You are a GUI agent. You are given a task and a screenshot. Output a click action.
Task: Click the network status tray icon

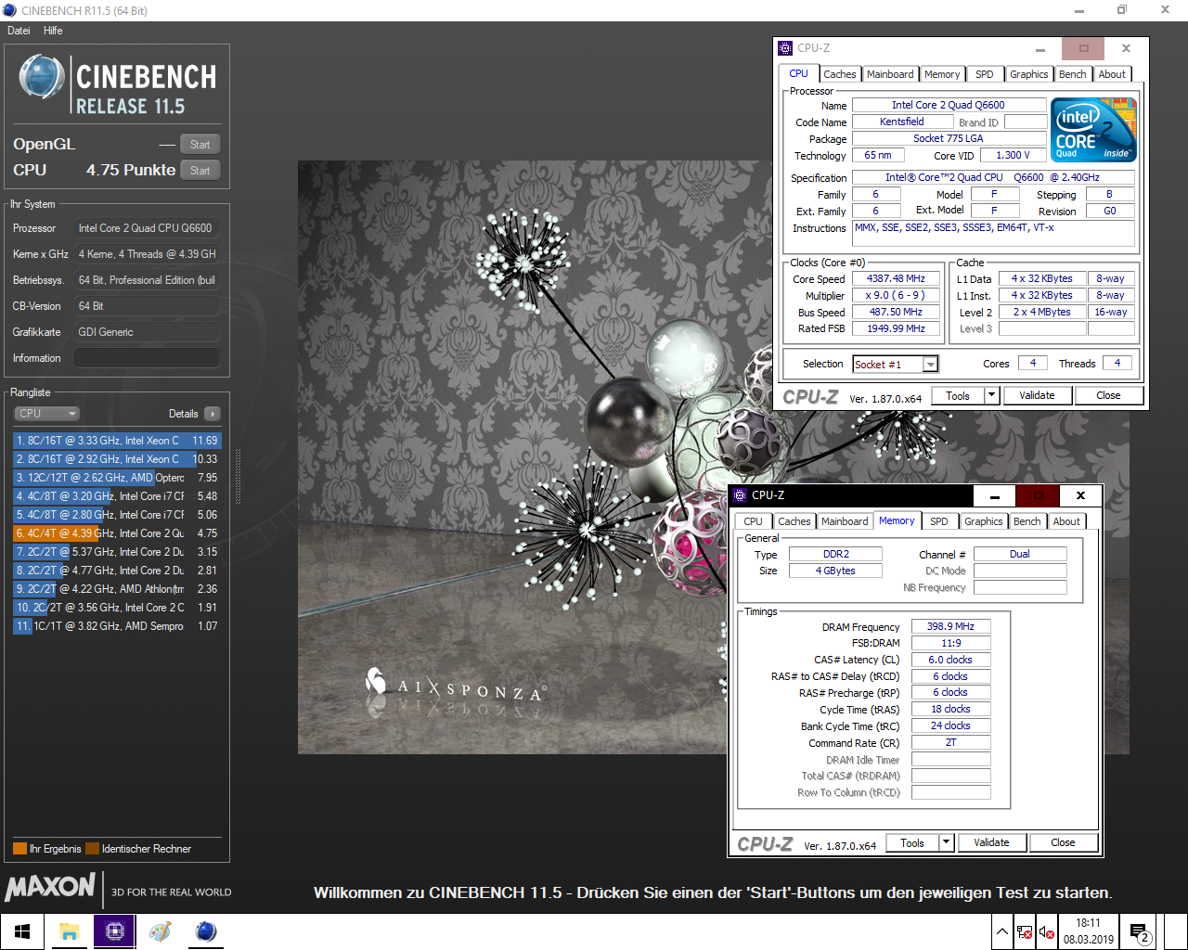tap(1025, 932)
